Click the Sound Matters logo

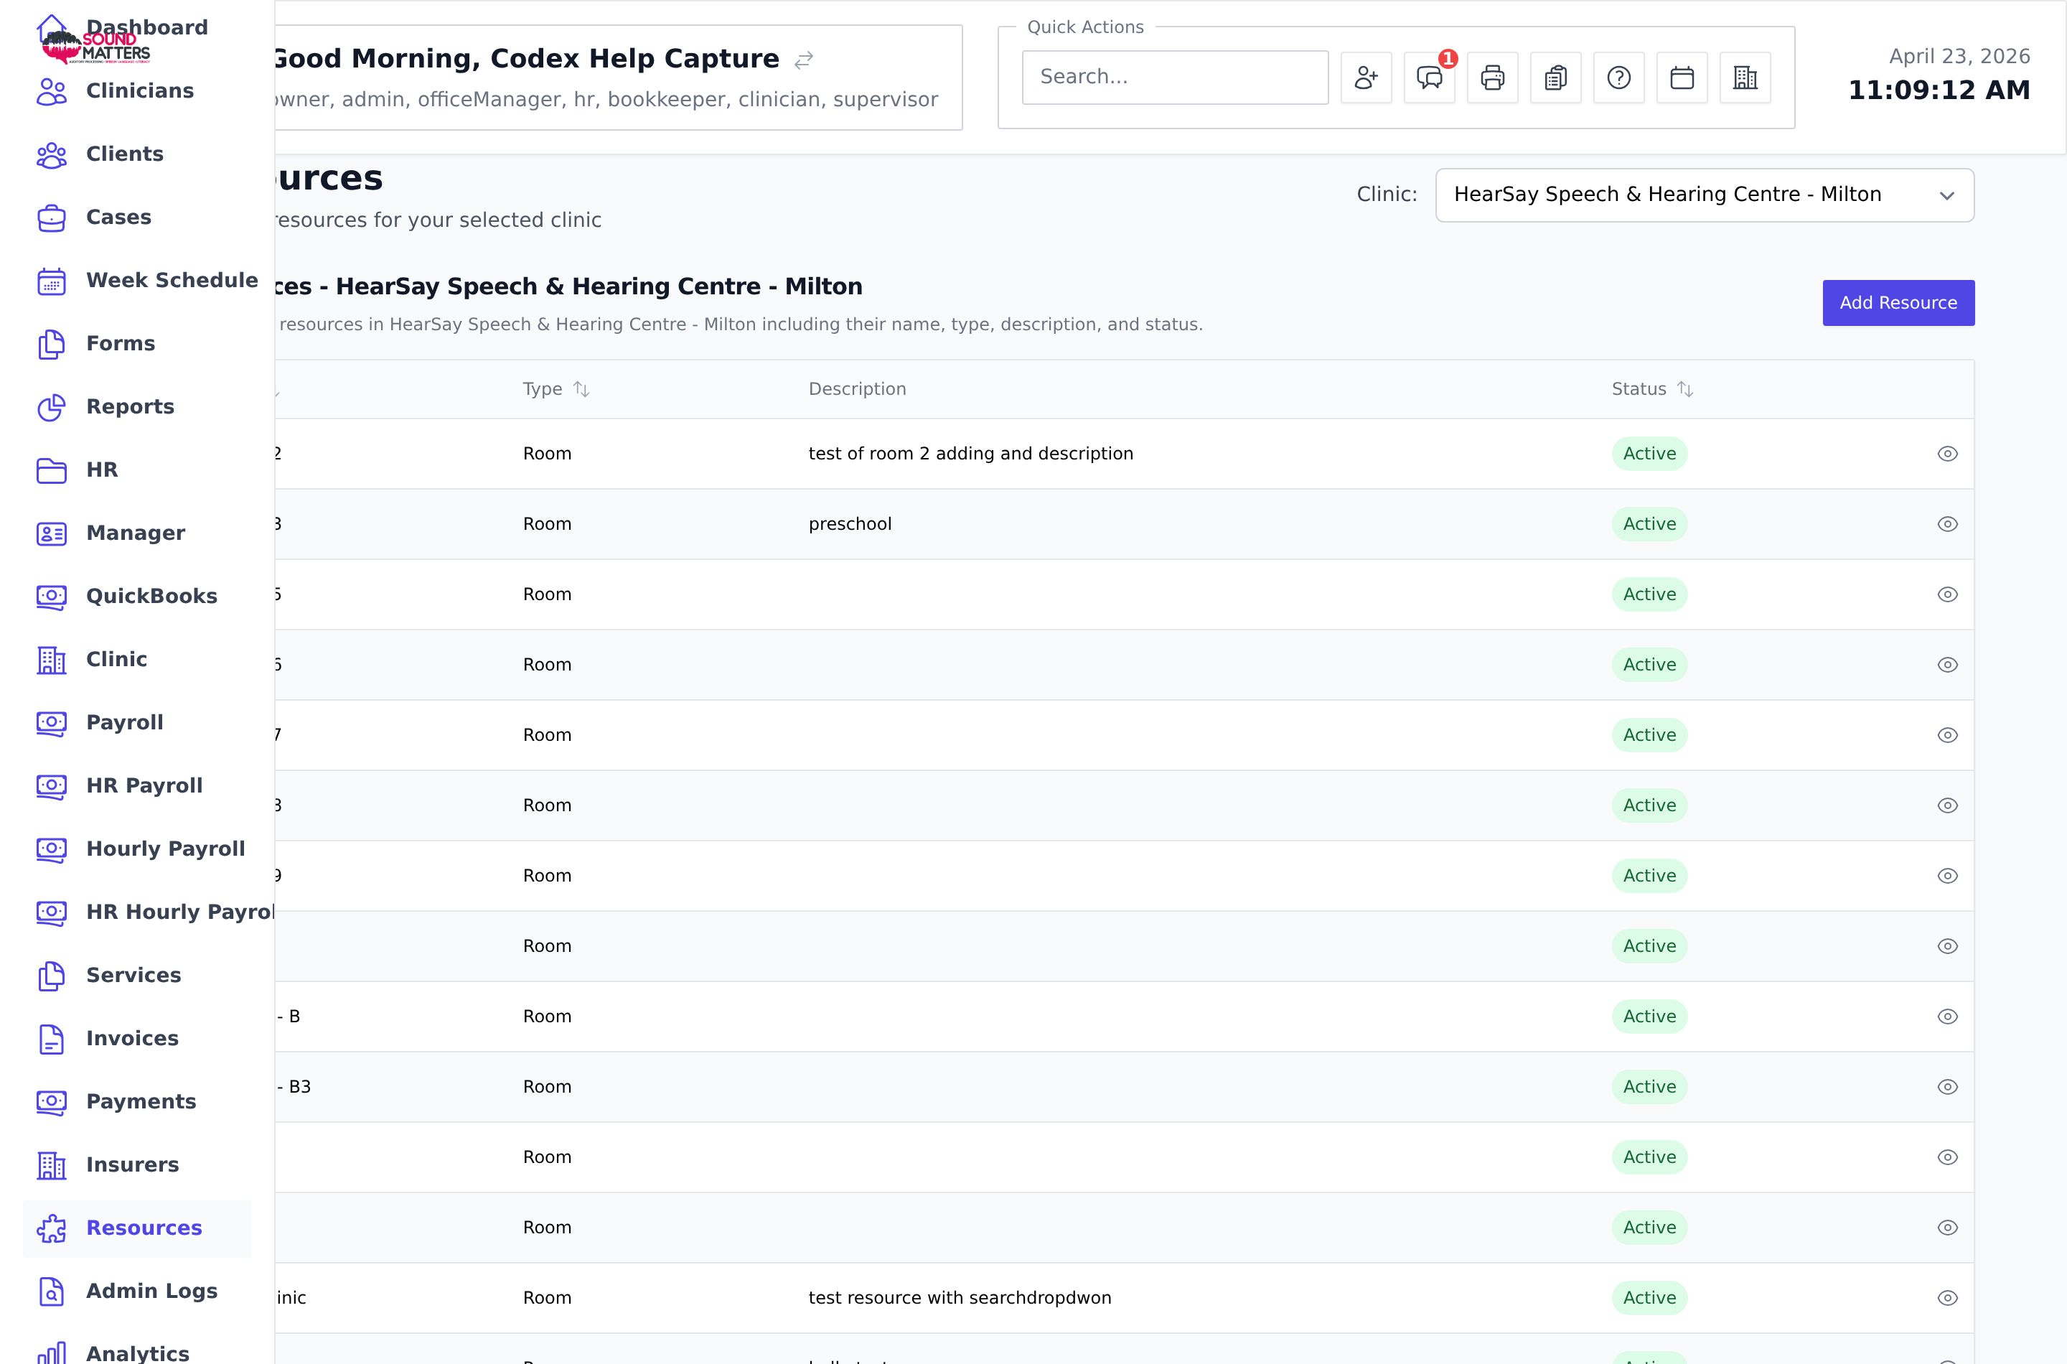coord(95,45)
